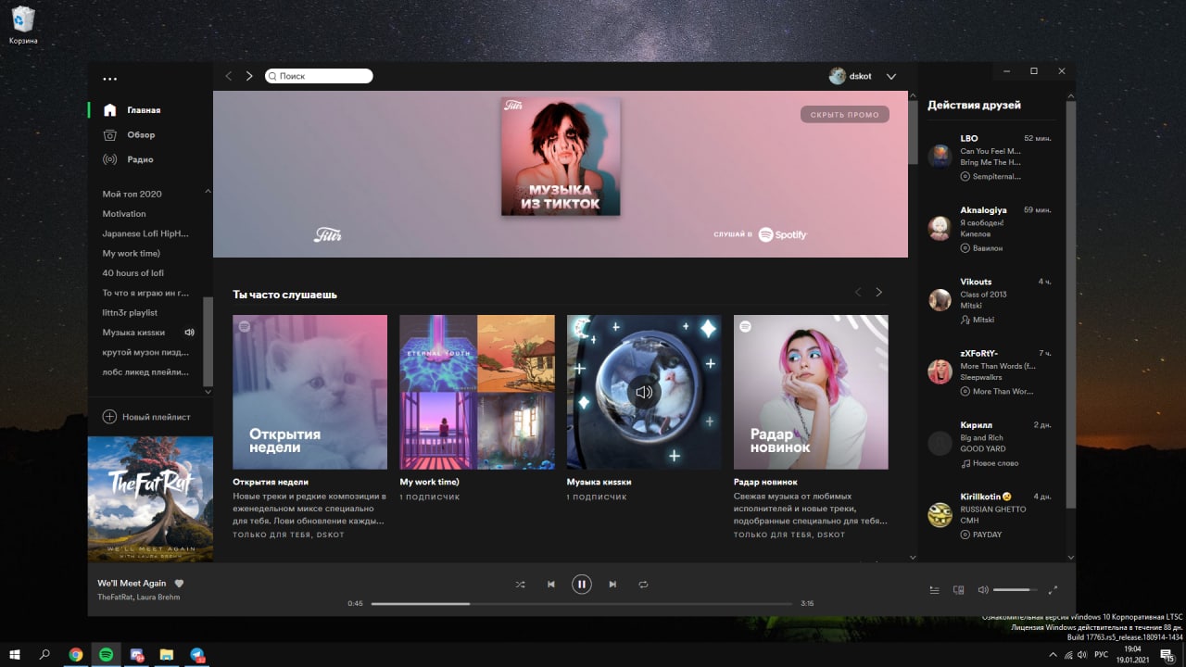Expand the dskot account dropdown arrow
The height and width of the screenshot is (667, 1186).
coord(891,76)
